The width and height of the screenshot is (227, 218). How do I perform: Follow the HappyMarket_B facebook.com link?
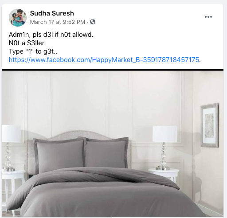[x=104, y=60]
